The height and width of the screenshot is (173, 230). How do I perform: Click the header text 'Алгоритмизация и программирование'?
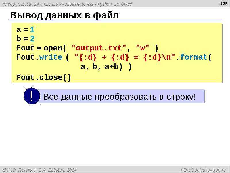[43, 4]
